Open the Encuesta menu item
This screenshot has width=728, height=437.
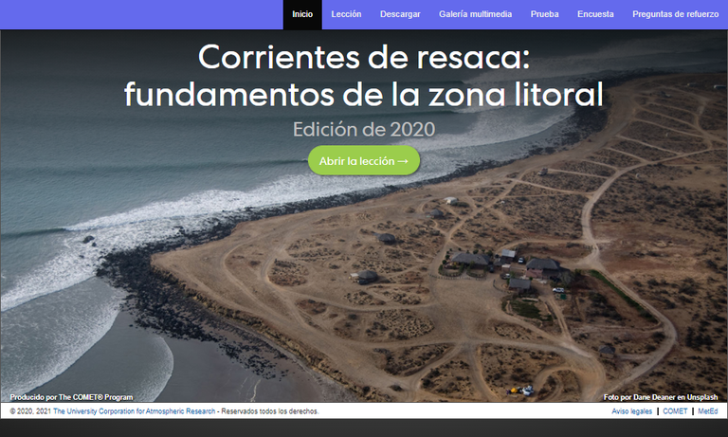[595, 14]
